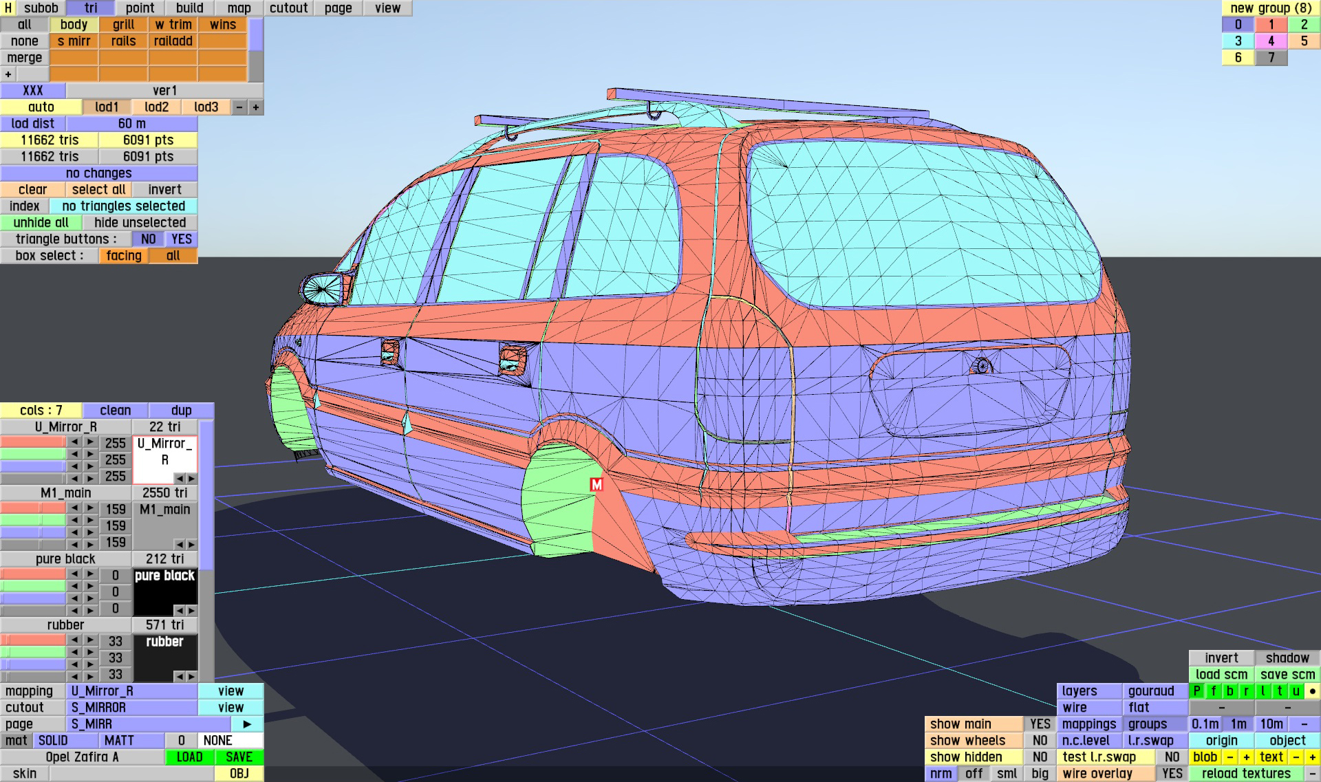Screen dimensions: 1321x782
Task: Click the red M marker on the car
Action: [x=597, y=485]
